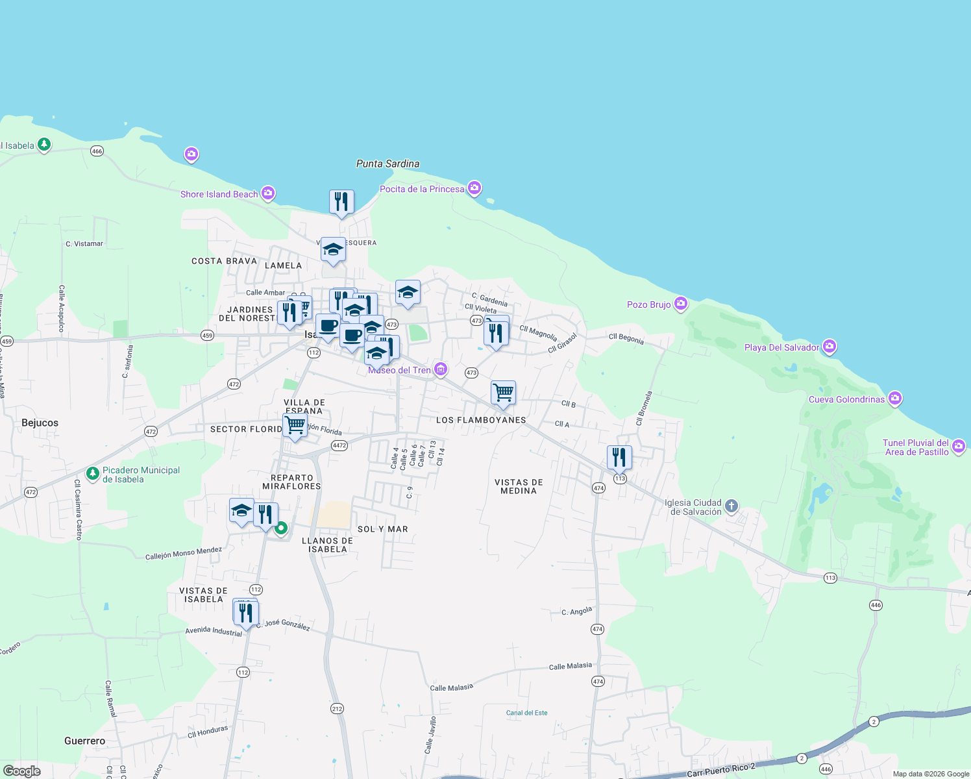971x779 pixels.
Task: Select the Bejucos place label
Action: (x=40, y=423)
